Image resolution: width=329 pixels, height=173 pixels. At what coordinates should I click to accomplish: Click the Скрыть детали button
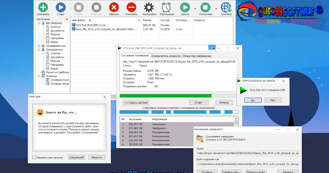136,103
